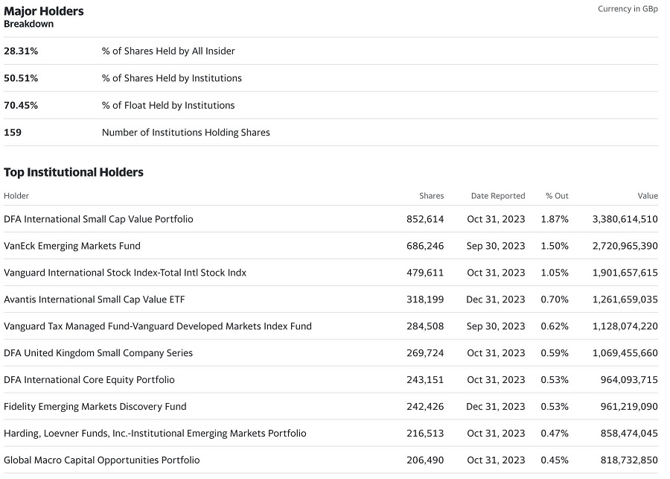Click the Shares column header
Viewport: 670px width, 479px height.
[431, 196]
